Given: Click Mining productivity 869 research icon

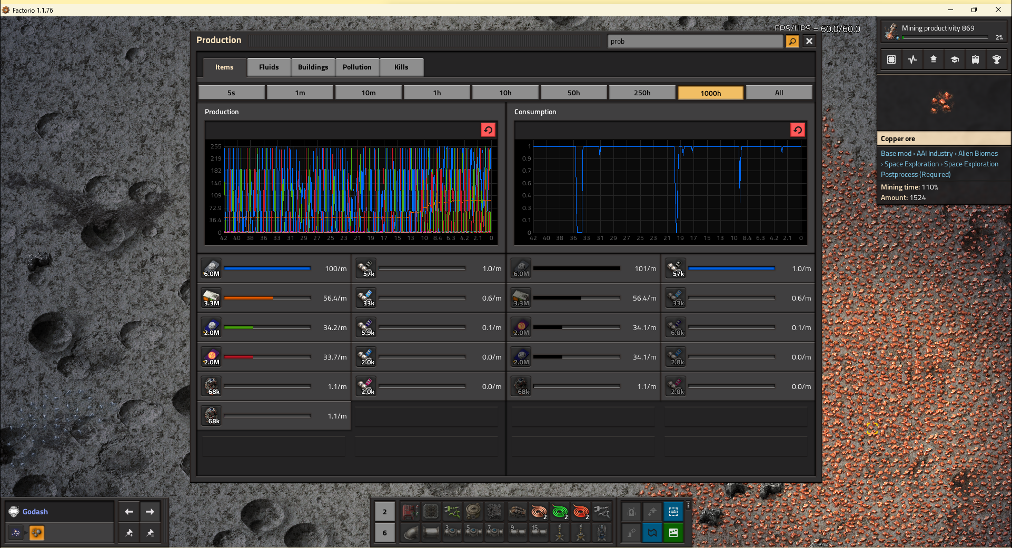Looking at the screenshot, I should (x=890, y=32).
